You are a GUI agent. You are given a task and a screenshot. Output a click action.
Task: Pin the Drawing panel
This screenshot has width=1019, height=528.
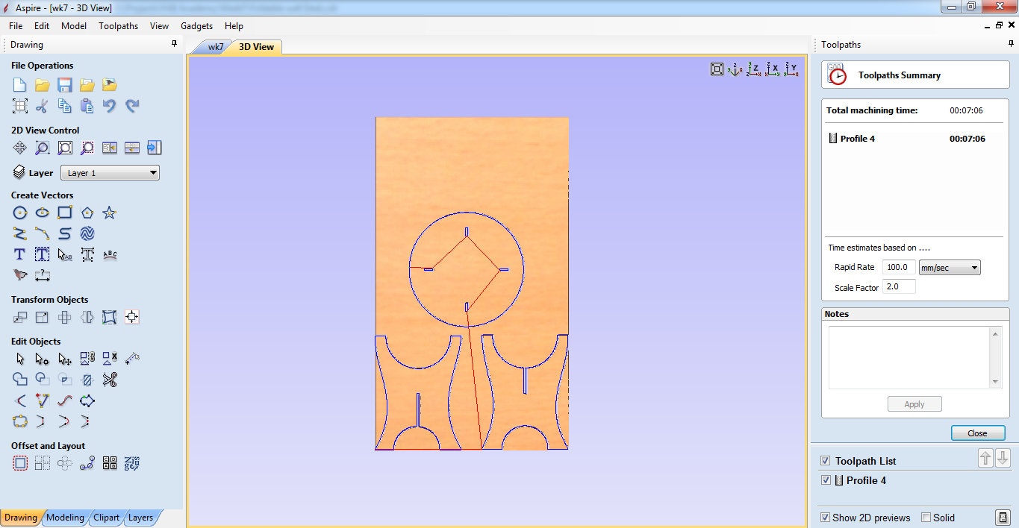[175, 45]
